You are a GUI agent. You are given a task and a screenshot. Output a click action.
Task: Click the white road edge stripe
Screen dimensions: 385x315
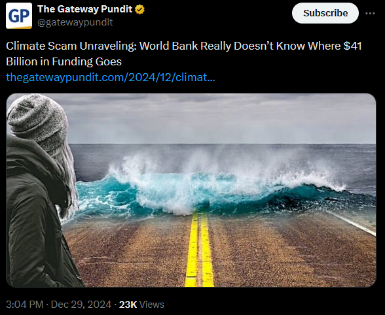[354, 224]
